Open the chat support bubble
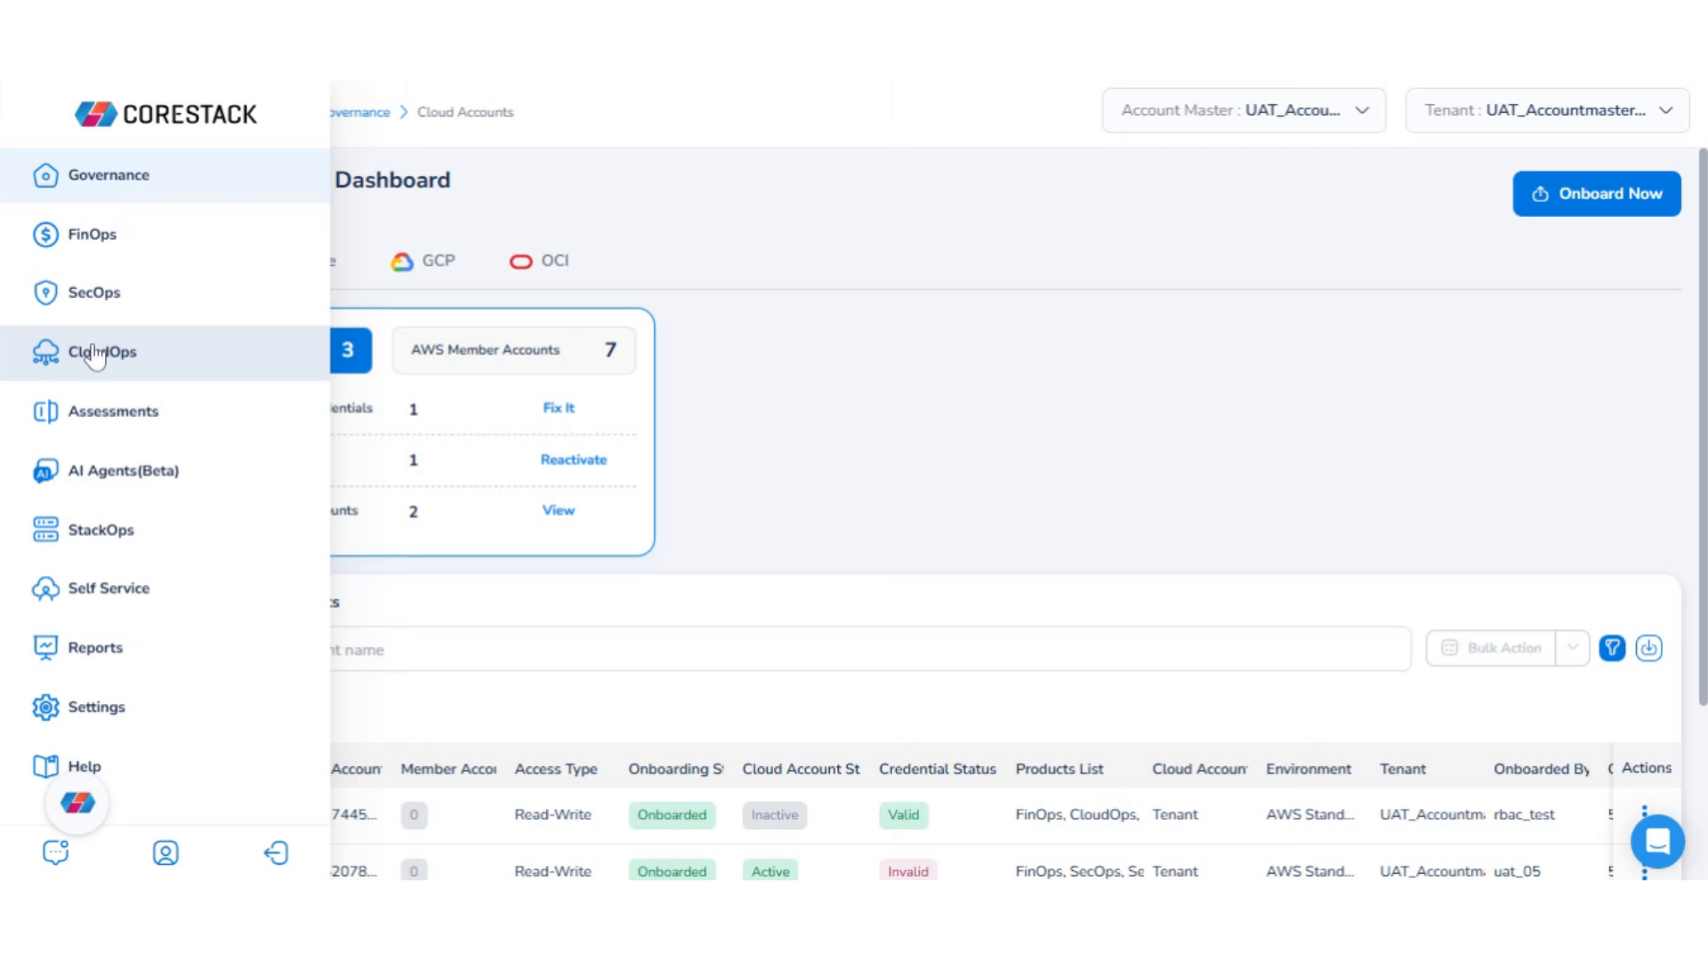Image resolution: width=1708 pixels, height=960 pixels. pos(1657,841)
